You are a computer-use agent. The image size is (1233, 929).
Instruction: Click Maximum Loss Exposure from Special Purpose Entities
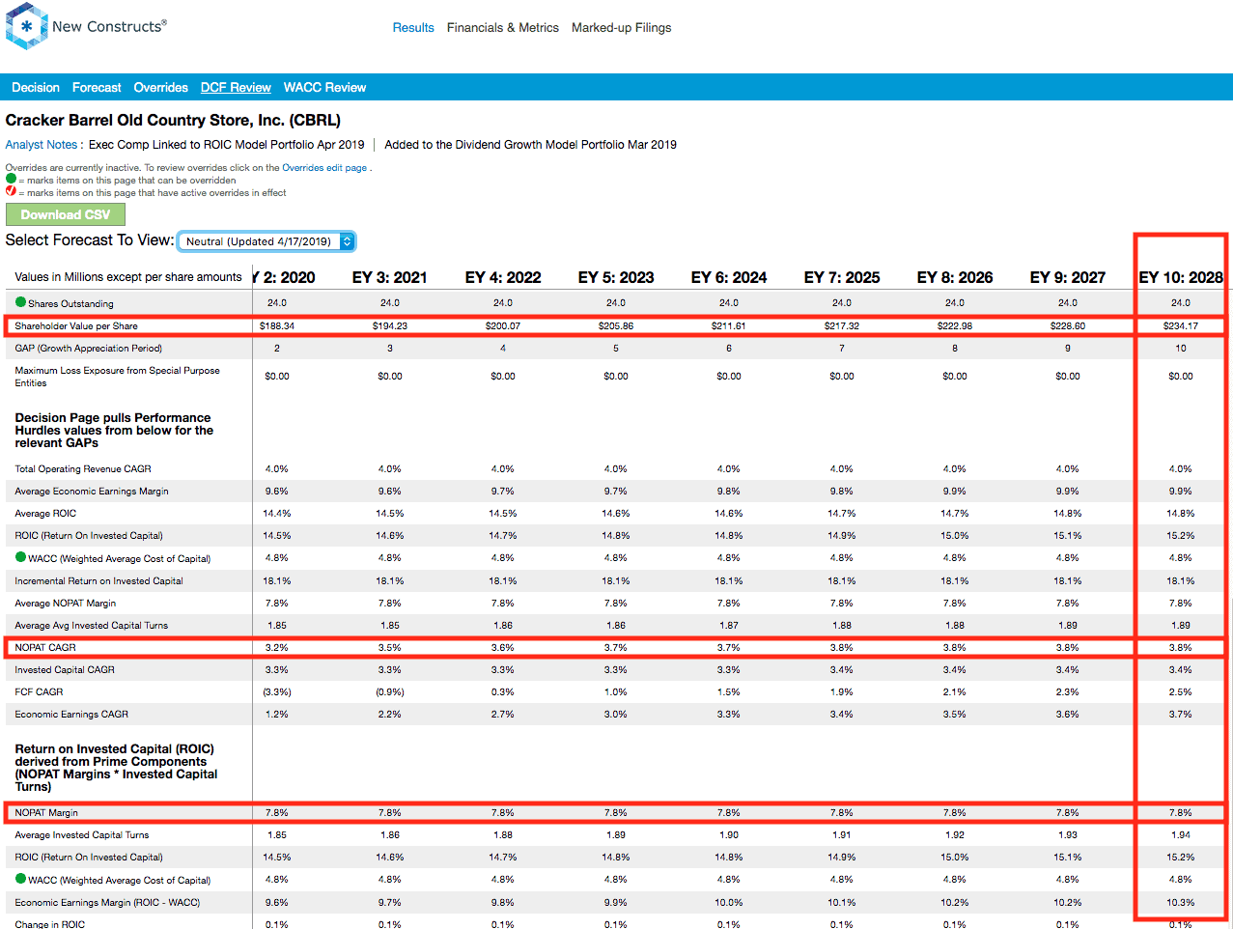tap(117, 377)
